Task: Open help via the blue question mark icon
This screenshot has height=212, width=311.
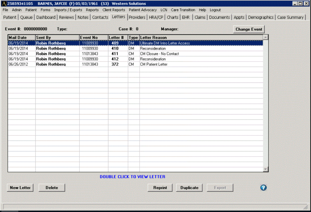Action: pos(263,188)
